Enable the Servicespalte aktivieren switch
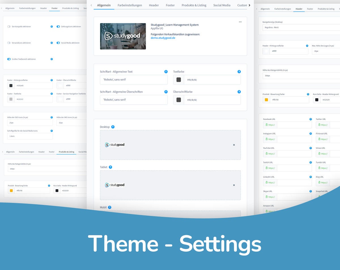This screenshot has height=270, width=340. [x=9, y=27]
